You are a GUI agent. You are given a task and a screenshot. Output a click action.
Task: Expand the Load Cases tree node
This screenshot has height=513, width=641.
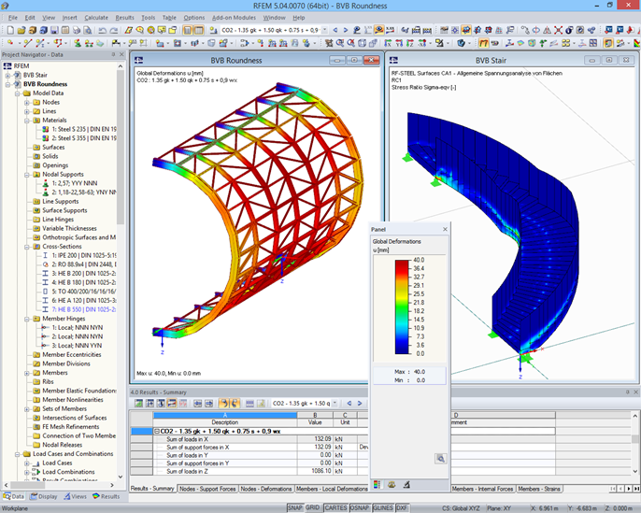click(x=26, y=463)
